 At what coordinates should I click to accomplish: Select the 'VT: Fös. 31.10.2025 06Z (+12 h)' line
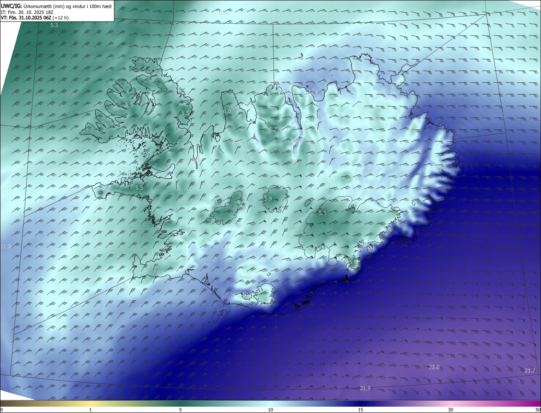pyautogui.click(x=35, y=18)
